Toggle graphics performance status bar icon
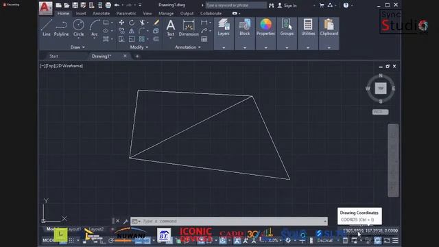Screen dimensions: 439x247 coord(377,240)
